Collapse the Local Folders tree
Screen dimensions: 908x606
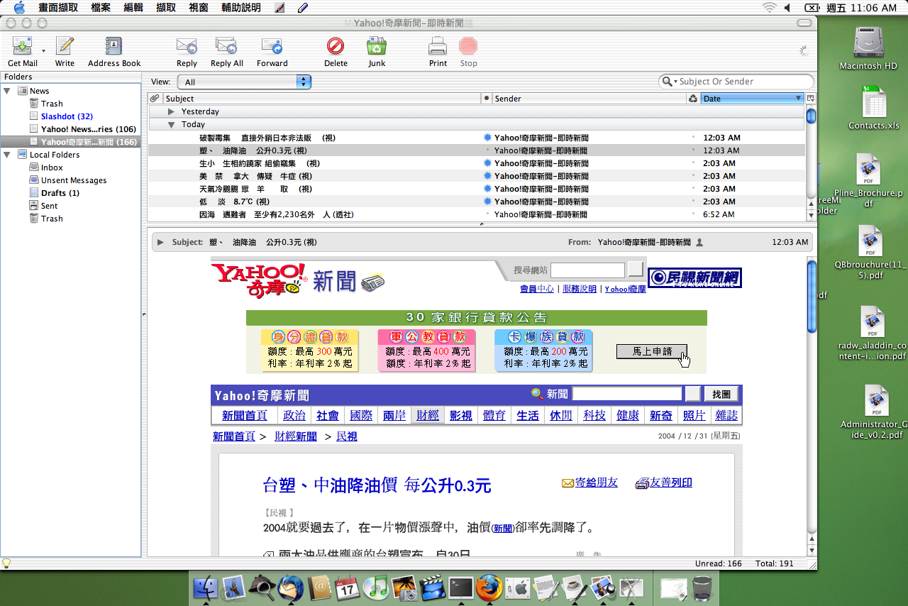point(7,155)
